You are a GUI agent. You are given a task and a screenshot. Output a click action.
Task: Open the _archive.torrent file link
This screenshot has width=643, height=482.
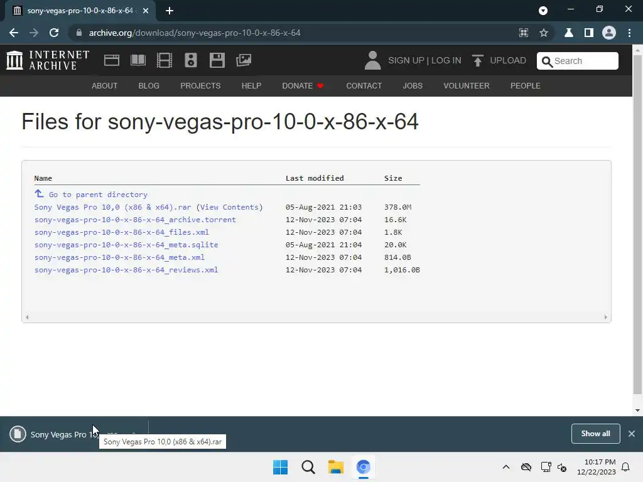pos(135,220)
